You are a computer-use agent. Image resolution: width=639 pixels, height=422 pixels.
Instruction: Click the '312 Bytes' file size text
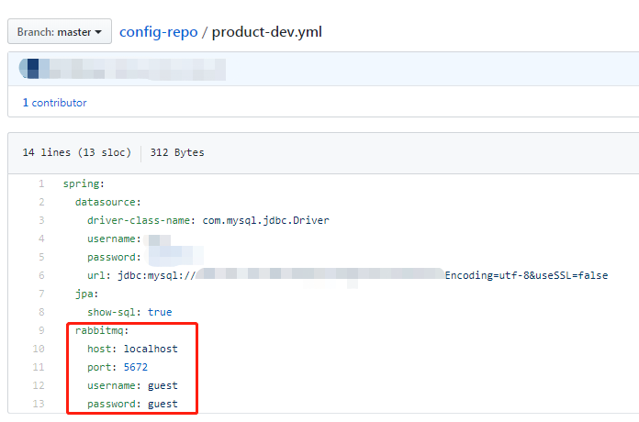pos(177,153)
